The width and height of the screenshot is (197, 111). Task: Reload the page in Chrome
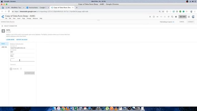tap(9, 11)
